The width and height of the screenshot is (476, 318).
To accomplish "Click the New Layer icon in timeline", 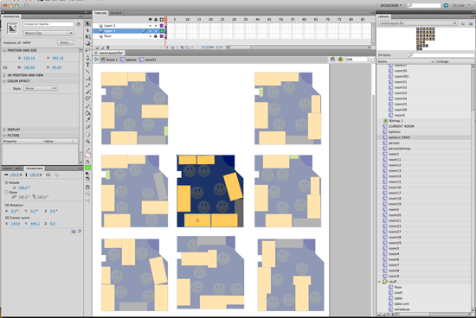I will point(97,48).
